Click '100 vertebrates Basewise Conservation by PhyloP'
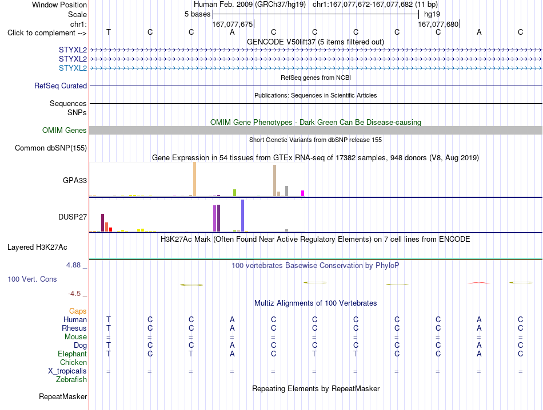The image size is (543, 410). pyautogui.click(x=316, y=266)
